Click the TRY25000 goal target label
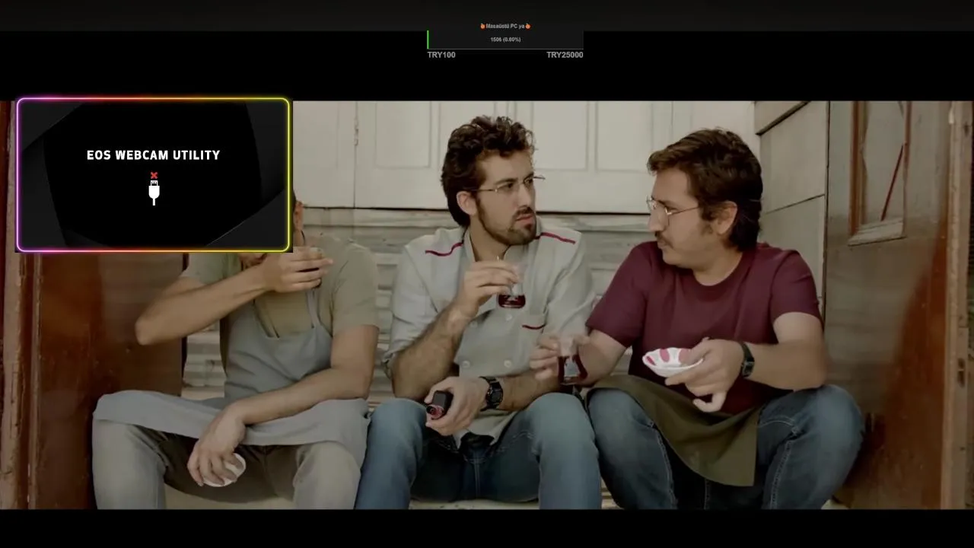Screen dimensions: 974x548 [x=565, y=55]
